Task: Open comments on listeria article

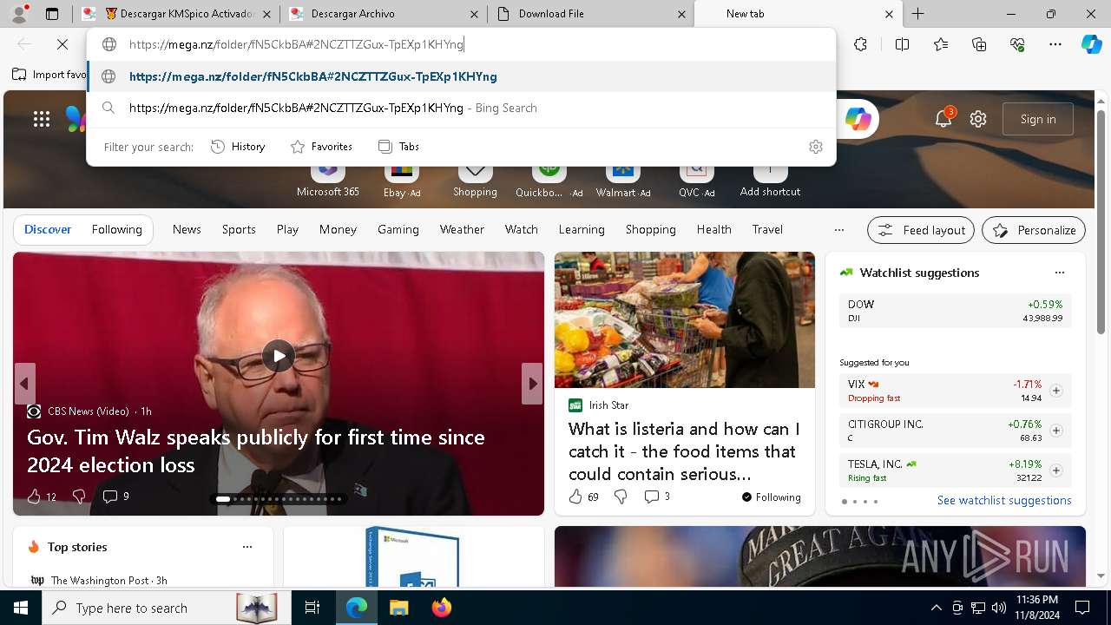Action: [x=656, y=497]
